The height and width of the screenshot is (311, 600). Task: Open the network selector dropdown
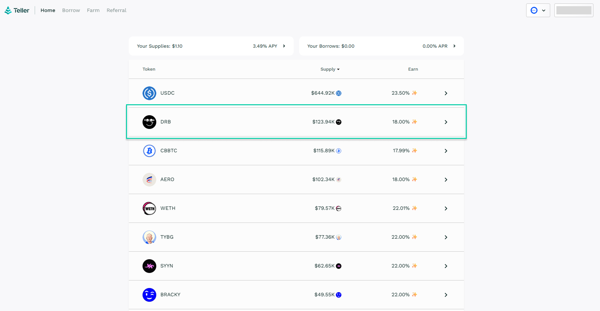538,10
